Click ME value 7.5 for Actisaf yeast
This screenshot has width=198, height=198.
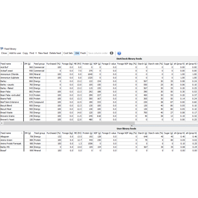click(80, 71)
